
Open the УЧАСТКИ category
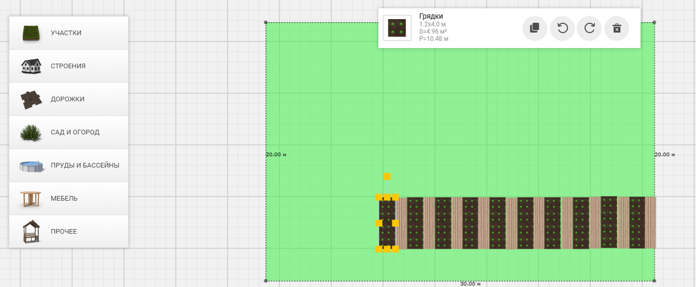[x=68, y=33]
